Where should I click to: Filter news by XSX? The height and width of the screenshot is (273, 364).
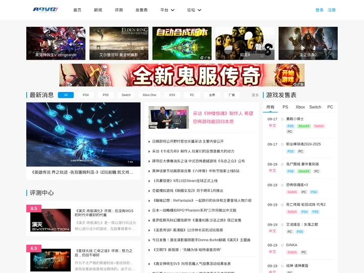point(172,95)
